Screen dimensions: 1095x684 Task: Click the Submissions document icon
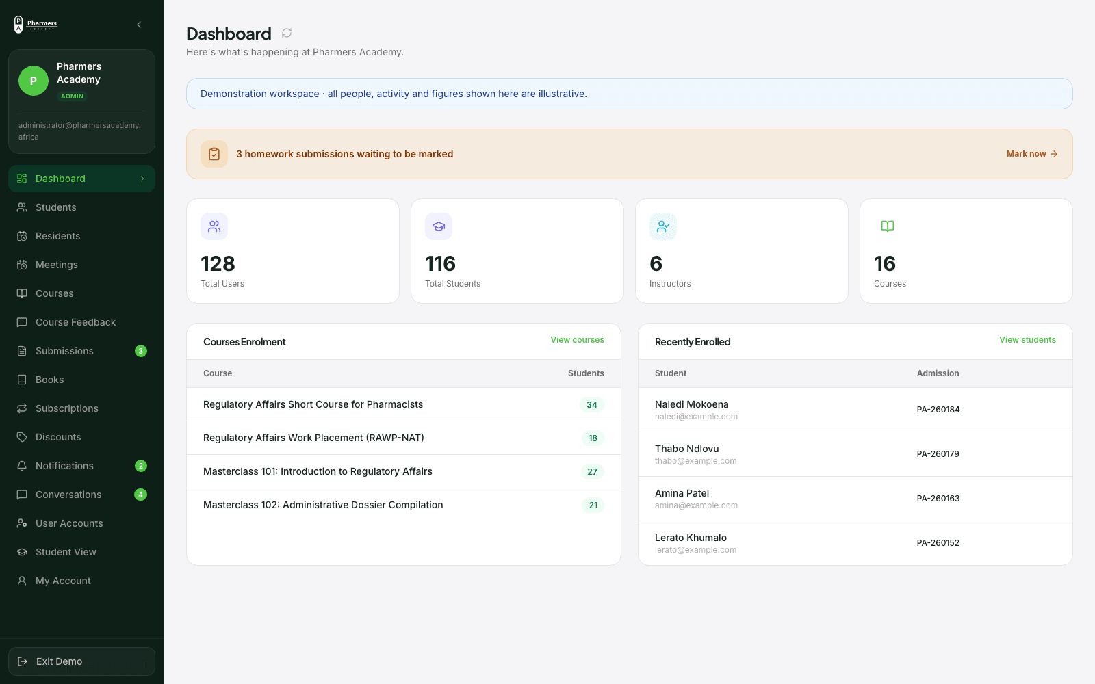tap(22, 351)
